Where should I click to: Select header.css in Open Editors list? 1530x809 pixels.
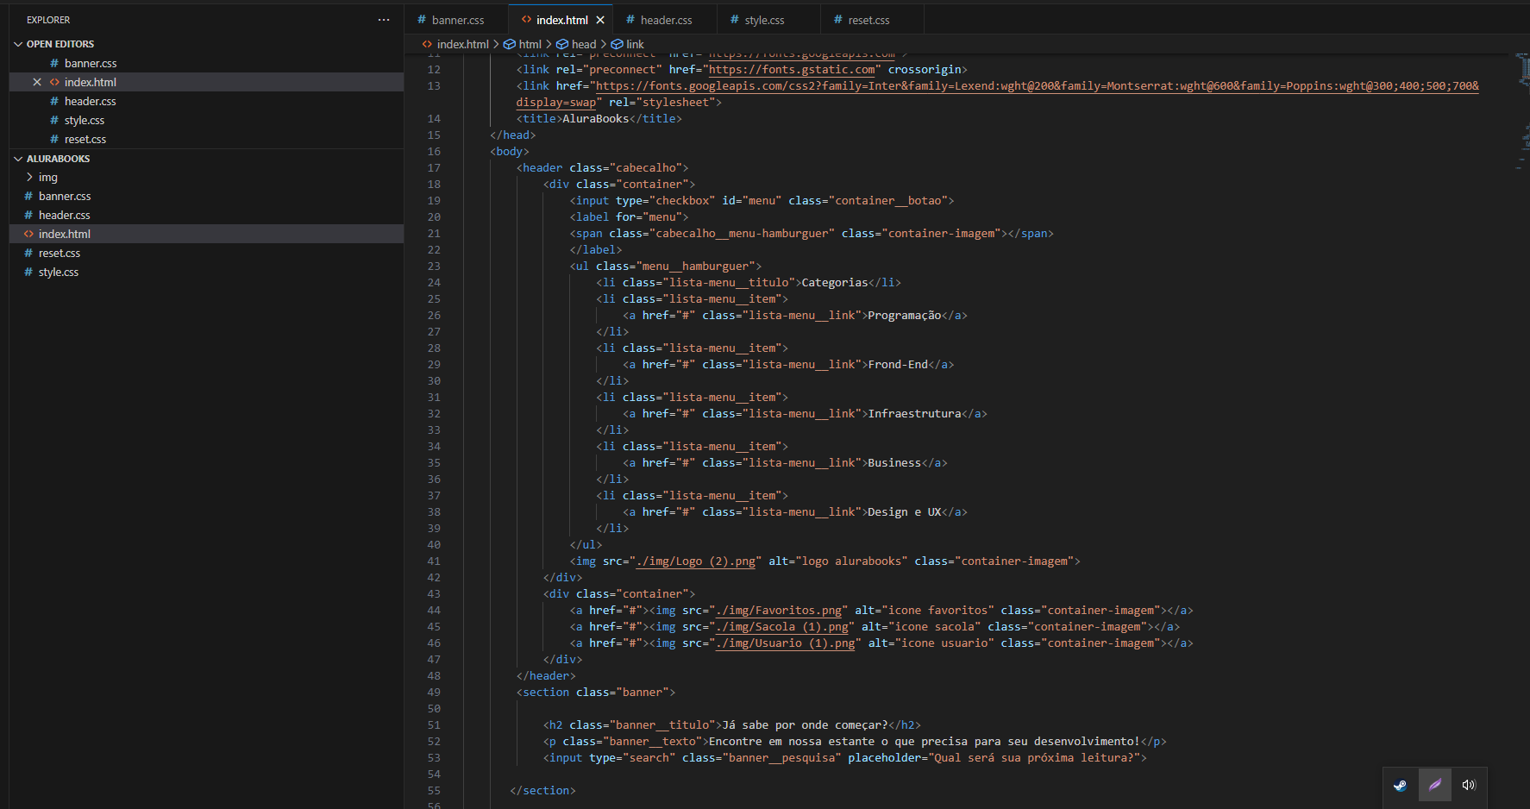(91, 101)
